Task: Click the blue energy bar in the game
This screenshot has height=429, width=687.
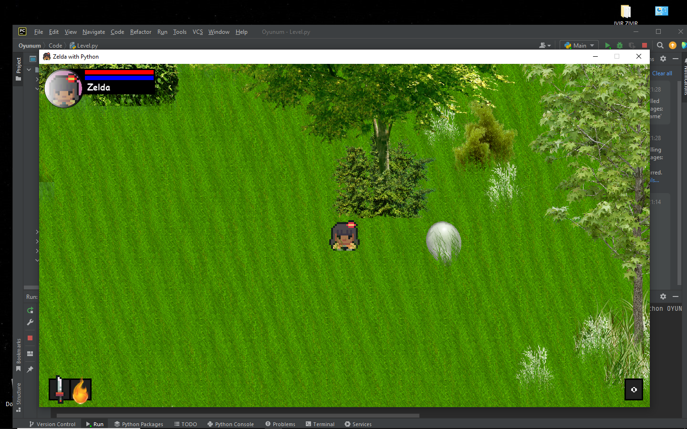Action: pos(119,78)
